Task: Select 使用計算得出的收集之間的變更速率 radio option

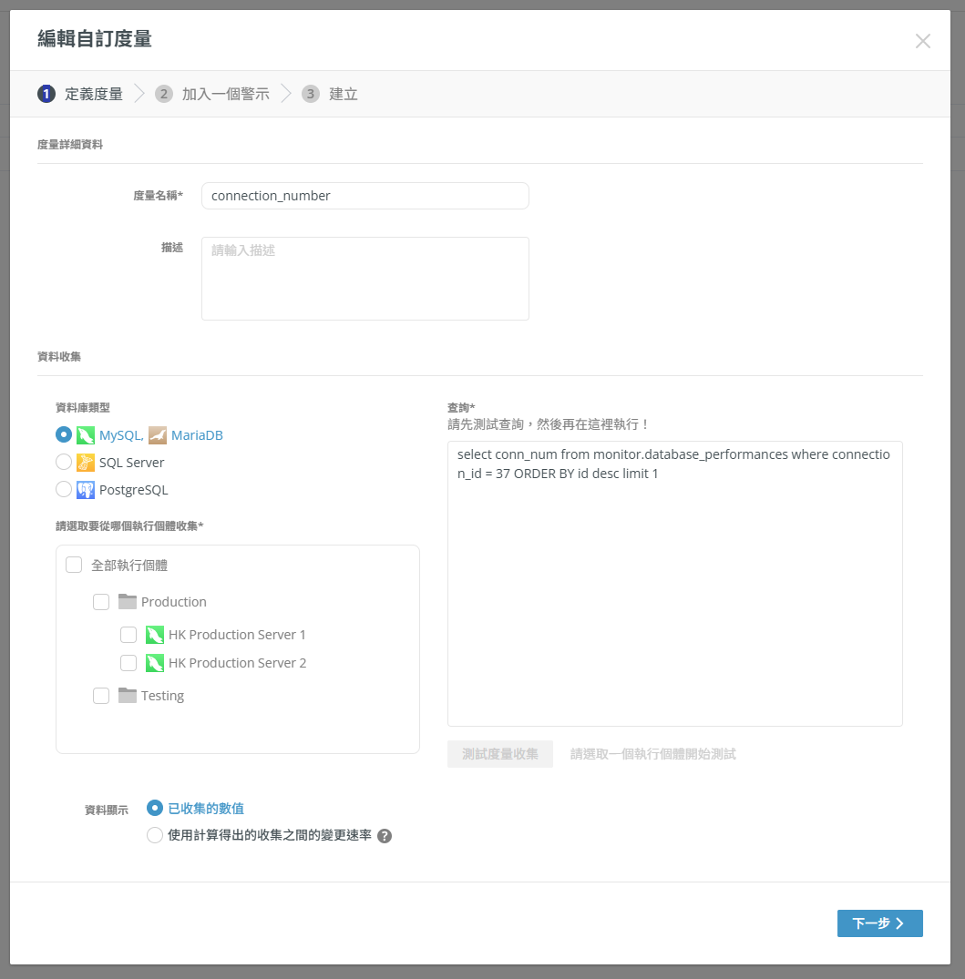Action: [x=155, y=835]
